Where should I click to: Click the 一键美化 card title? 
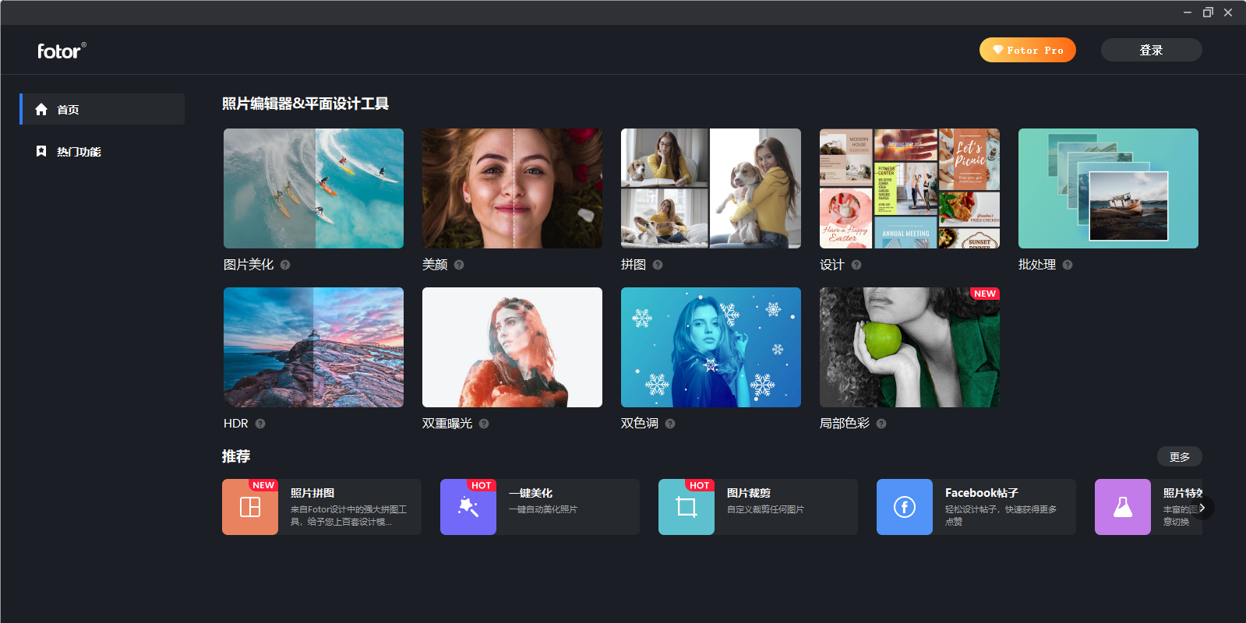531,493
